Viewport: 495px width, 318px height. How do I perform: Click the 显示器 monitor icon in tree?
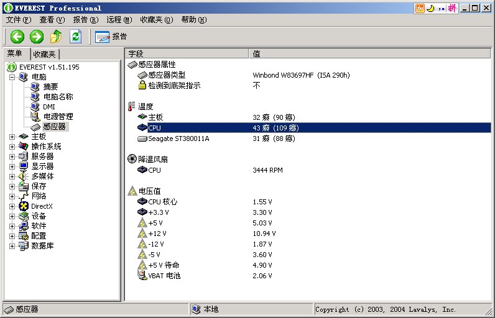[x=24, y=166]
